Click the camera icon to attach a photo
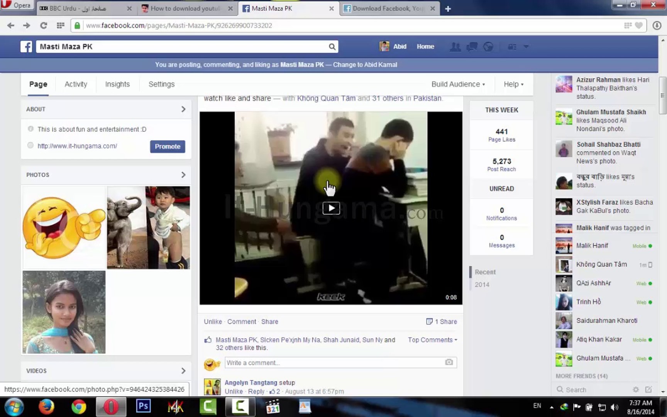This screenshot has height=417, width=667. coord(449,363)
